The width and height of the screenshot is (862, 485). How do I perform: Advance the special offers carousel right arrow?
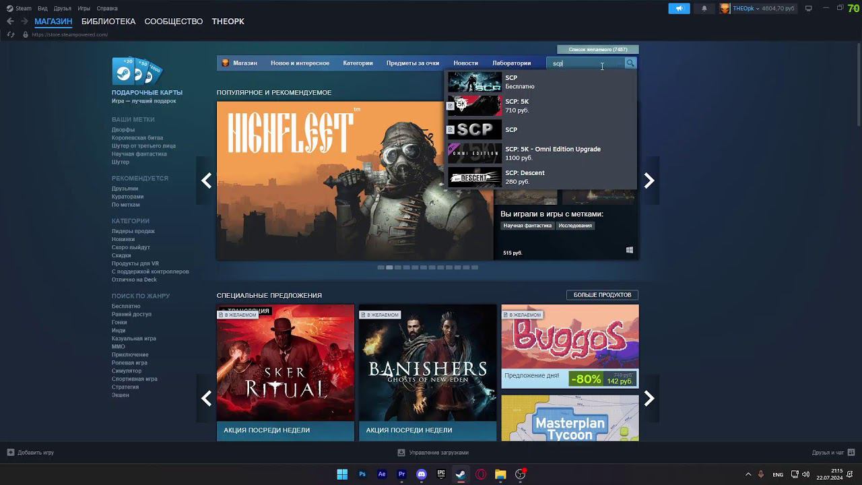click(649, 399)
